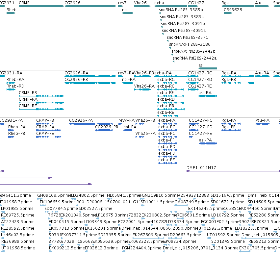280x253 pixels.
Task: Select the exba-RD transcript
Action: (x=171, y=103)
